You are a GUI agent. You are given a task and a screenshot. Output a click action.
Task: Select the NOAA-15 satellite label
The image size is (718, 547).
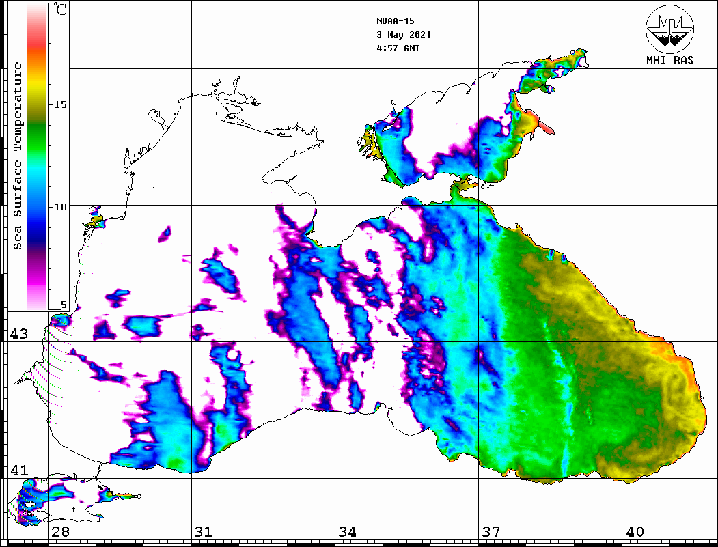(396, 21)
